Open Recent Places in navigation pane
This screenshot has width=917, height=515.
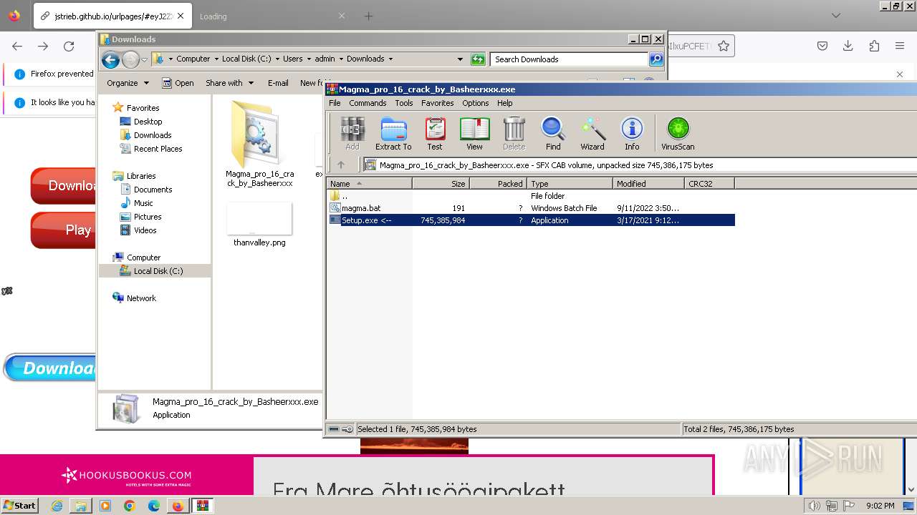[x=151, y=149]
